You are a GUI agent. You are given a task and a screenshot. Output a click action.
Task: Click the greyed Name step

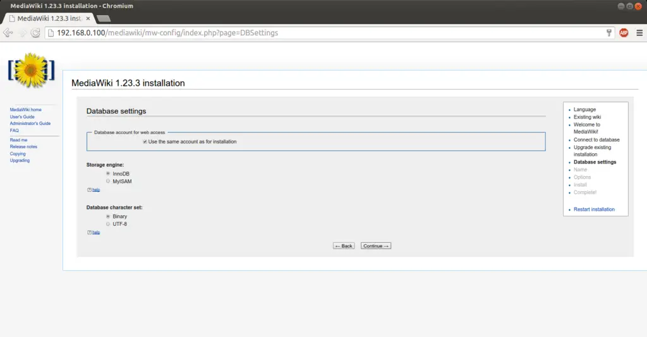pyautogui.click(x=580, y=170)
